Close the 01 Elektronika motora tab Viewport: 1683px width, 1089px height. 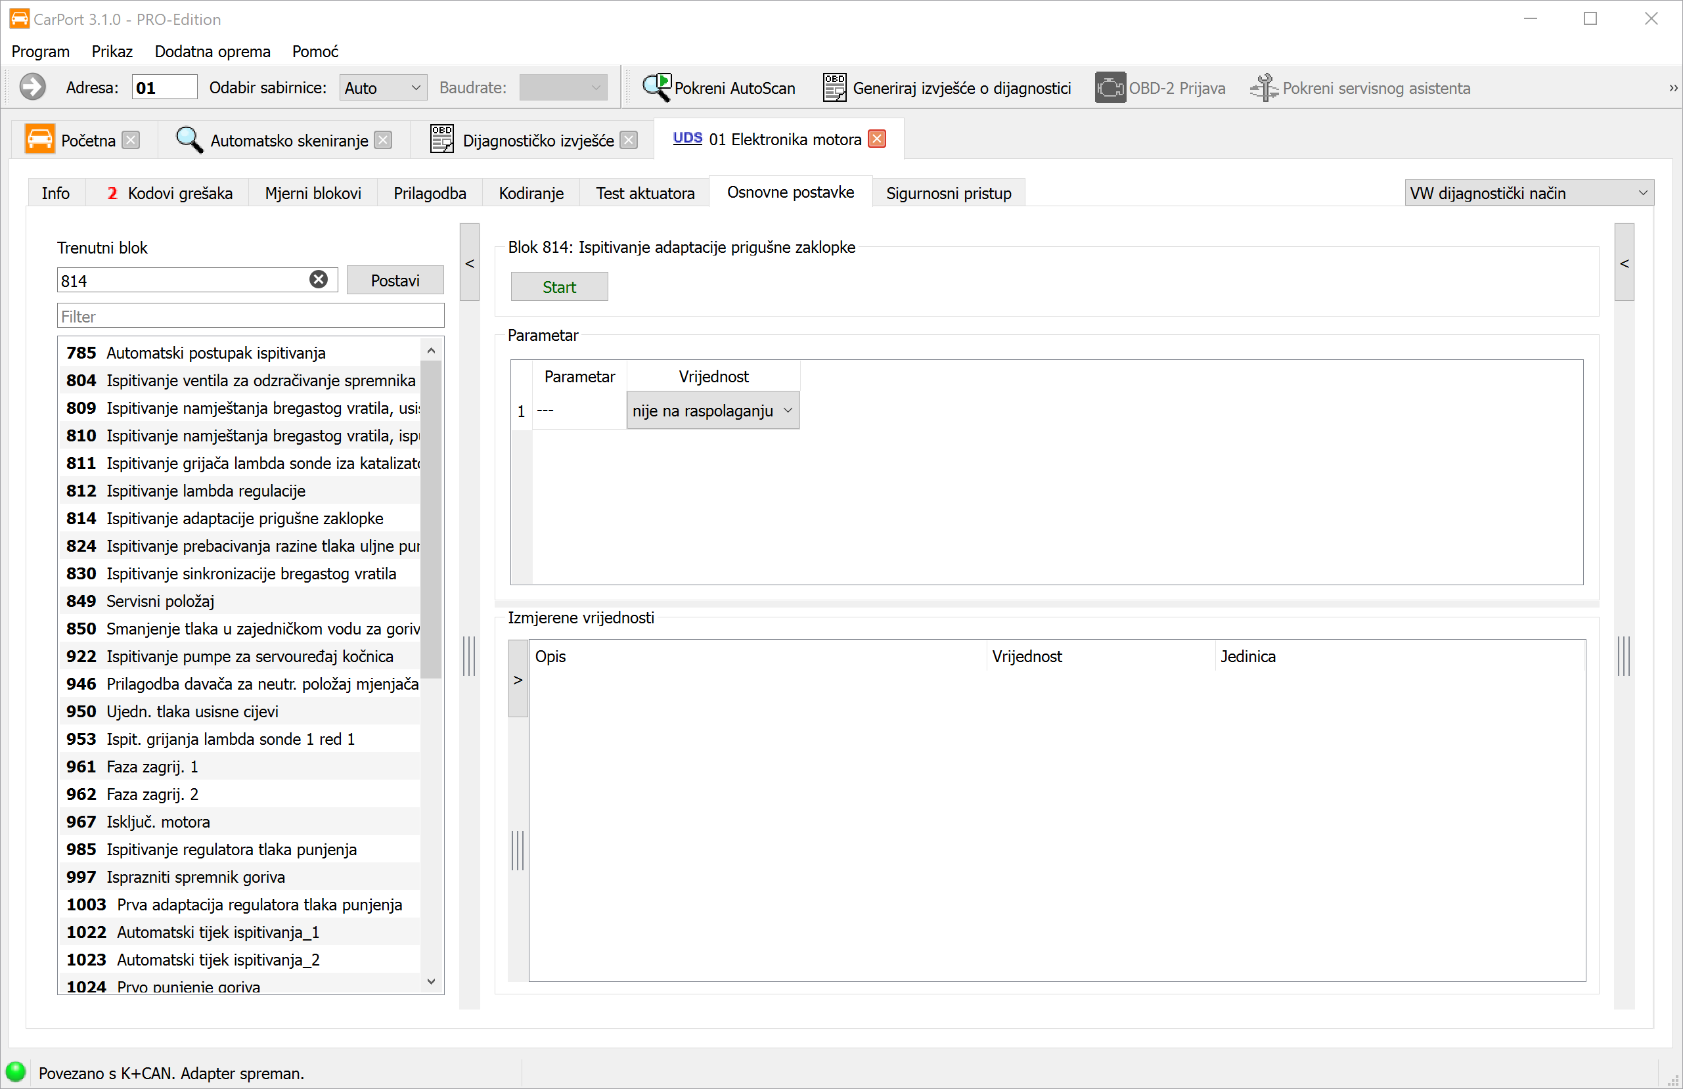[878, 139]
